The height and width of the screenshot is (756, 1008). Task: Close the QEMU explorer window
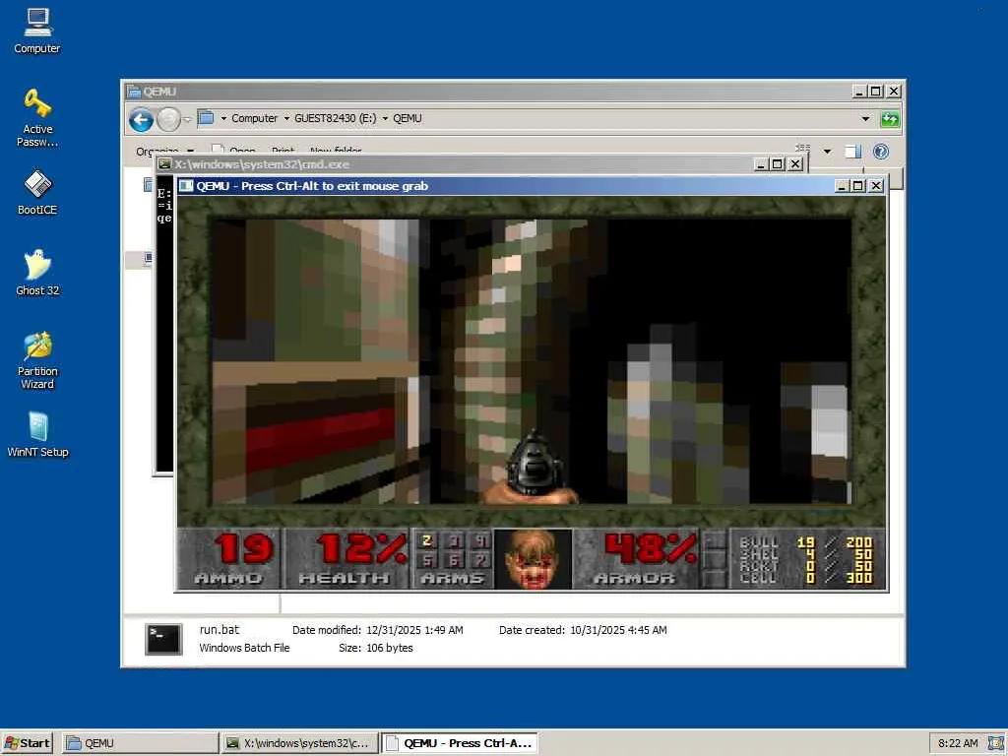894,92
